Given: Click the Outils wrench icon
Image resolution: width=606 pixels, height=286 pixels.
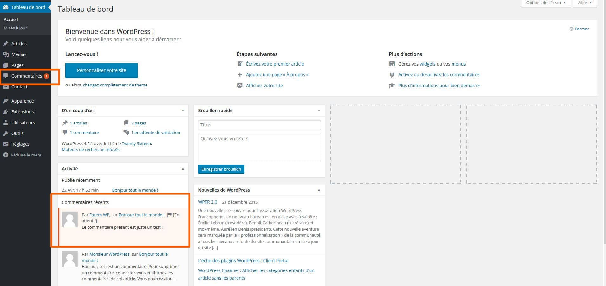Looking at the screenshot, I should click(6, 133).
